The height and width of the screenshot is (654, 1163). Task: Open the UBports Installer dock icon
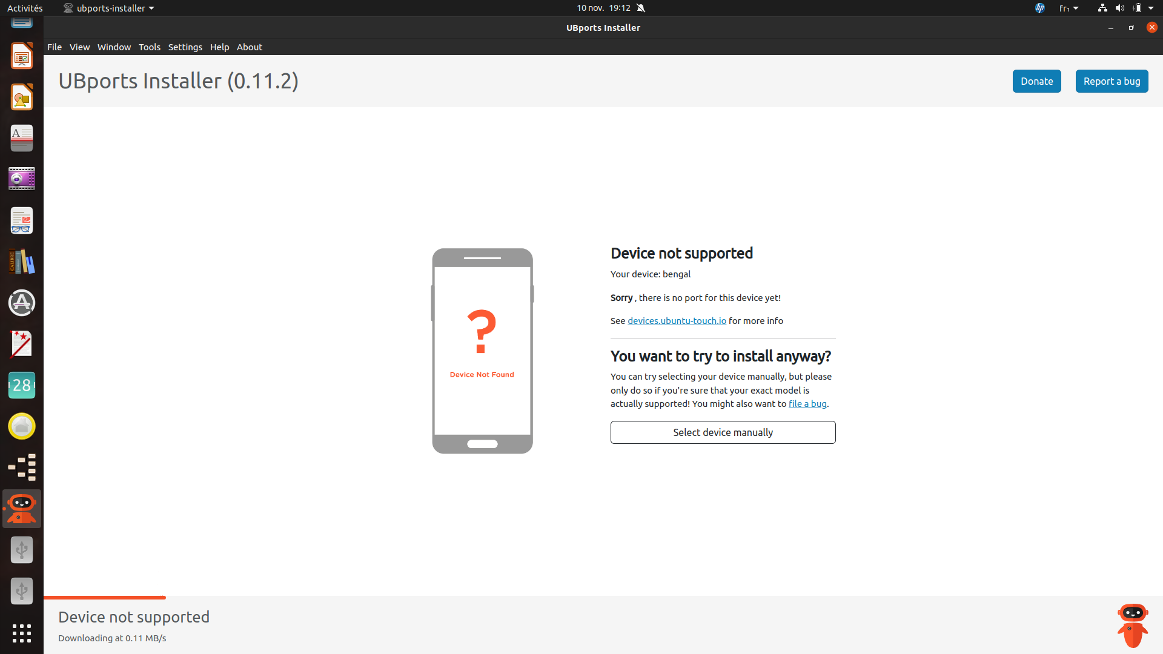pyautogui.click(x=22, y=508)
